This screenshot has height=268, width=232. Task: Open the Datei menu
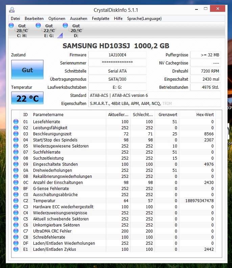point(16,19)
